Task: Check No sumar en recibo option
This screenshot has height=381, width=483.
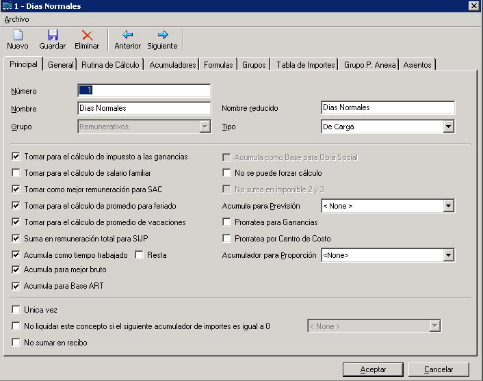Action: click(16, 343)
